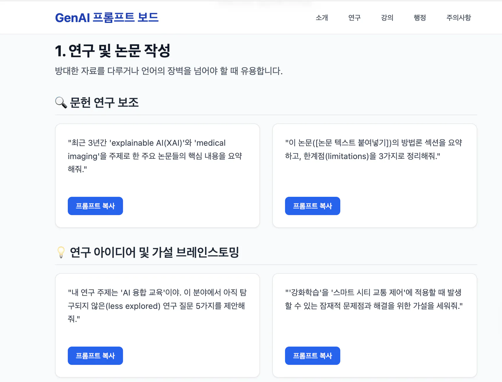Click the 문헌 연구 보조 section heading
The height and width of the screenshot is (382, 502).
click(x=104, y=102)
